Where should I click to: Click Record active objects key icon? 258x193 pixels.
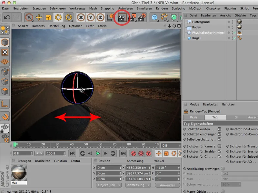133,153
